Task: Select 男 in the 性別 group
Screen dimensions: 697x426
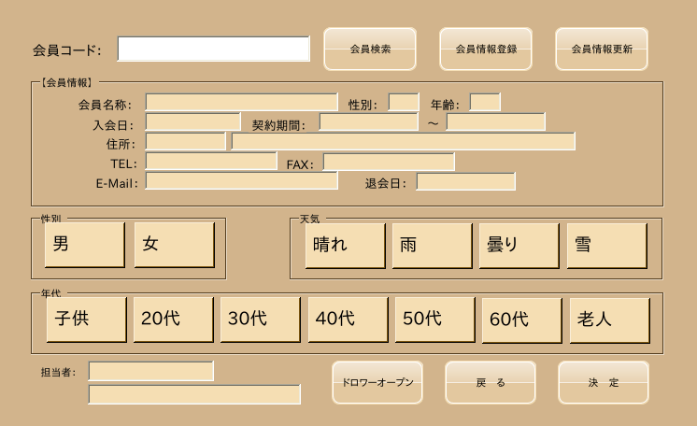Action: (x=85, y=245)
